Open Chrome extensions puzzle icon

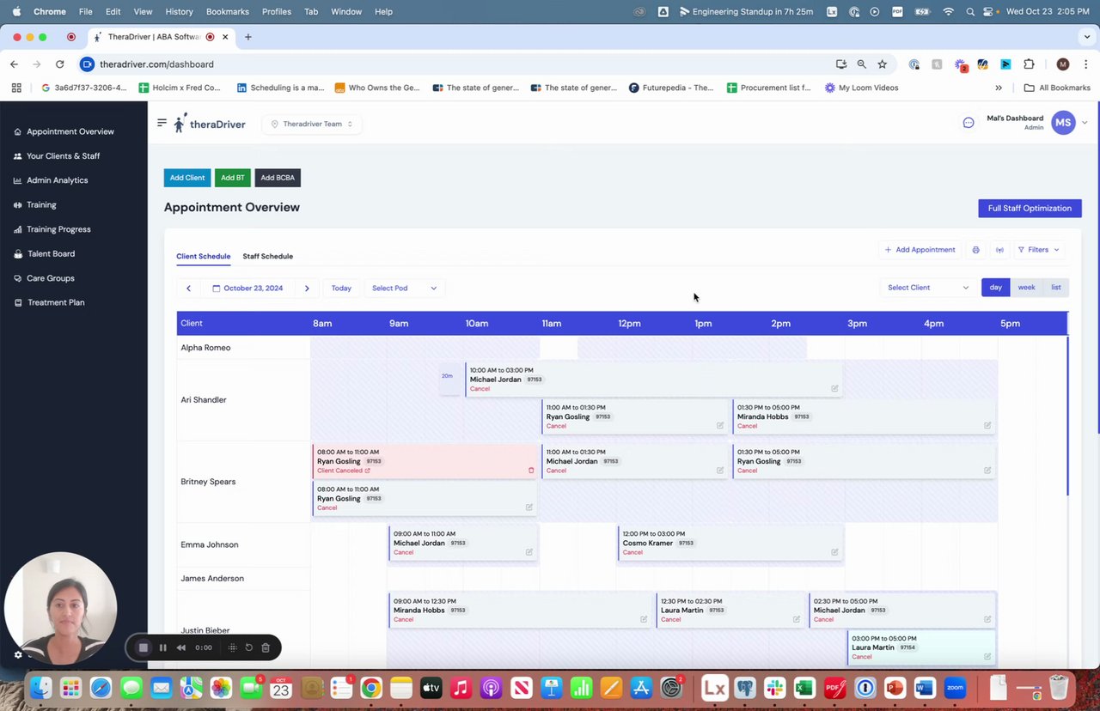[x=1029, y=64]
